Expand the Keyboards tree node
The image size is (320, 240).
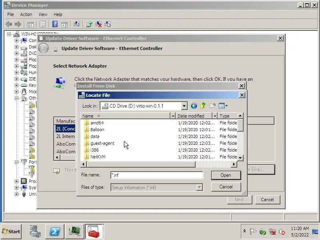tap(16, 85)
